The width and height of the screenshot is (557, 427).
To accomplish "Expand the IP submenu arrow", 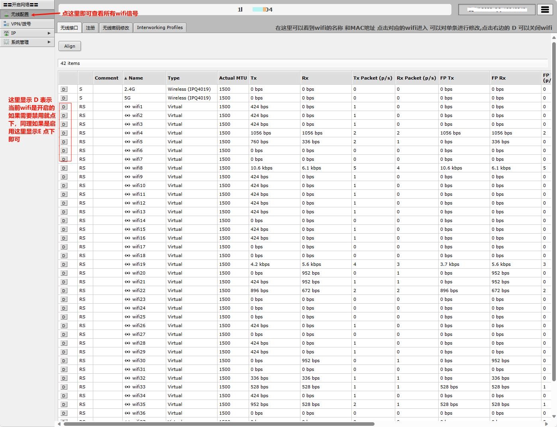I will (x=49, y=33).
